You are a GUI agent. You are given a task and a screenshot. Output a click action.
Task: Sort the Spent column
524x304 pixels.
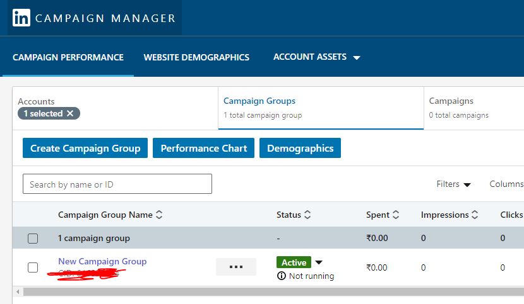396,215
